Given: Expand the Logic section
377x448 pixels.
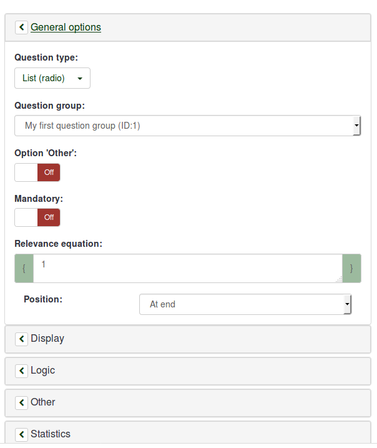Looking at the screenshot, I should coord(43,371).
